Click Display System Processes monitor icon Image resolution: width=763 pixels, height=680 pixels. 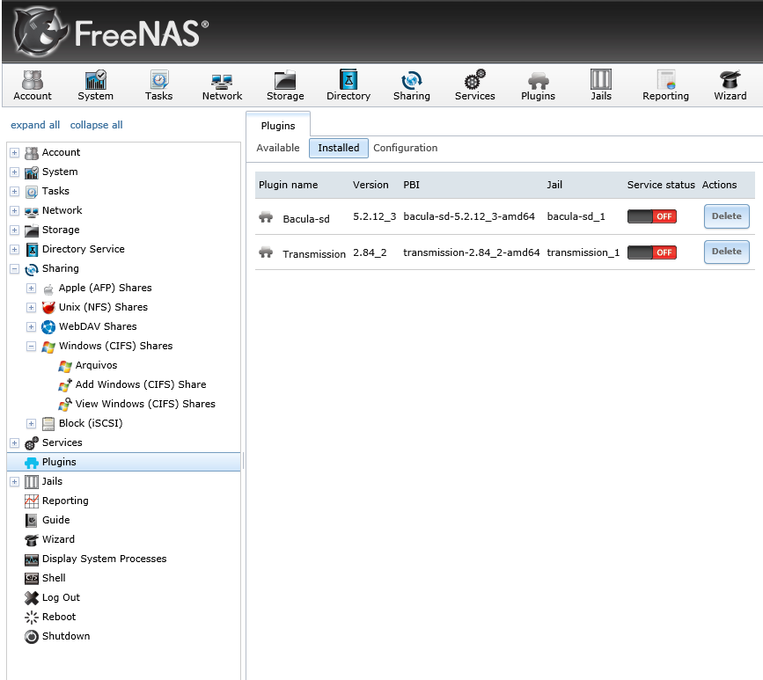[x=32, y=559]
